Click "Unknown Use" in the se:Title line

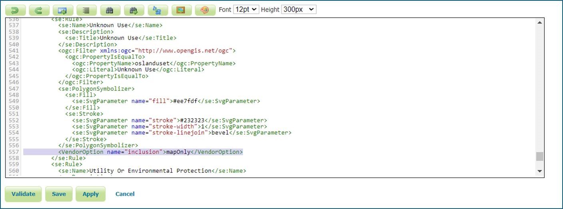119,38
